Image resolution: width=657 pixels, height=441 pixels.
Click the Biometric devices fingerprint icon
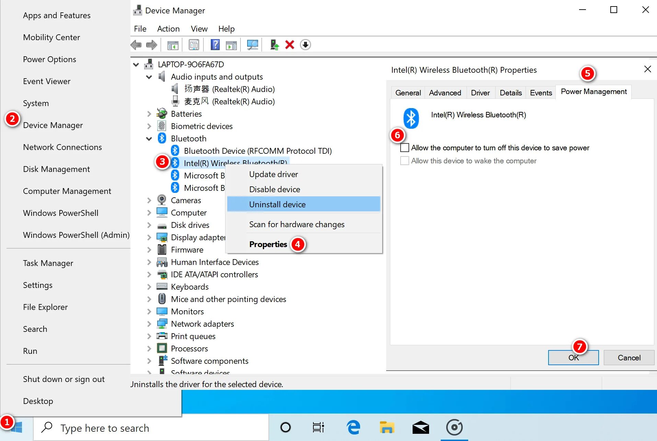click(162, 126)
